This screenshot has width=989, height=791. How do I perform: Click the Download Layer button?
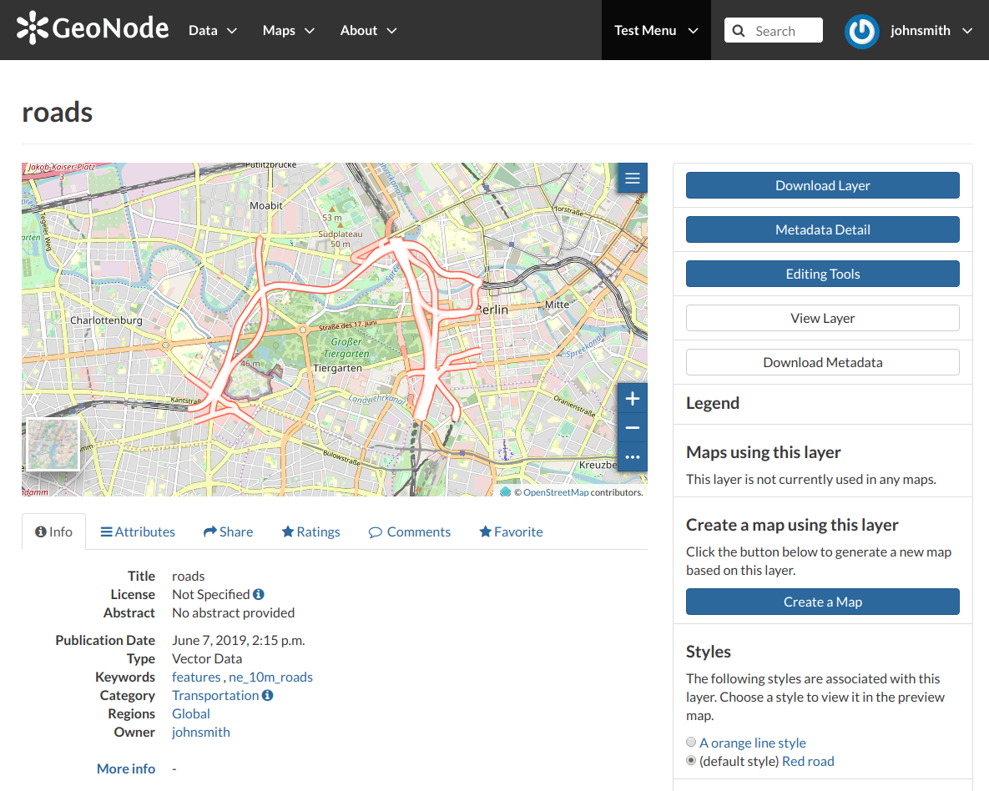[822, 185]
